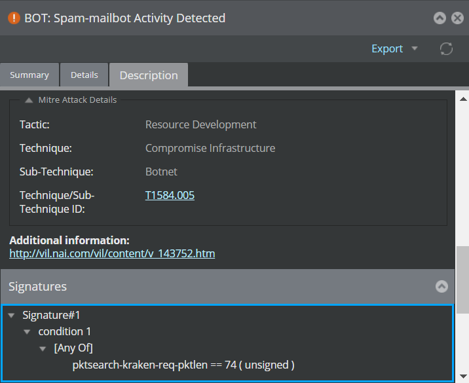Image resolution: width=469 pixels, height=383 pixels.
Task: Click the Signature#1 label
Action: pyautogui.click(x=51, y=316)
